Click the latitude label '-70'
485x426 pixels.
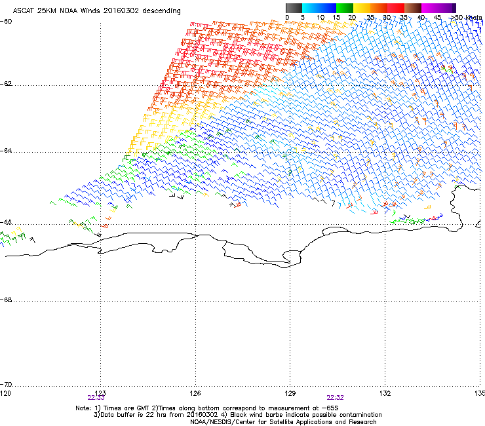tap(6, 384)
